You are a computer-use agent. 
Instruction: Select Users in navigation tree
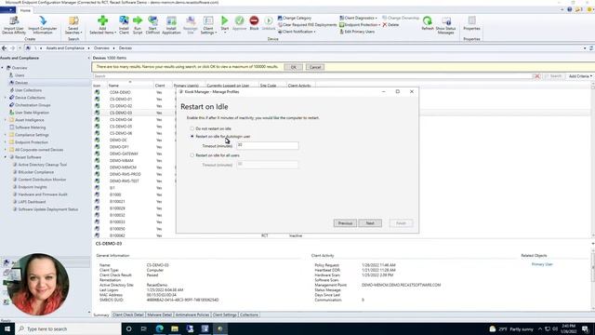tap(20, 75)
